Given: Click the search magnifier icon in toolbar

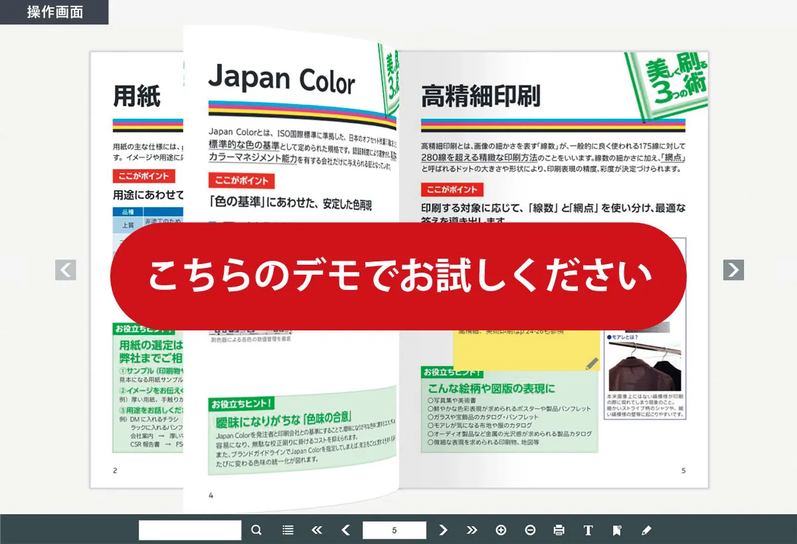Looking at the screenshot, I should tap(256, 530).
